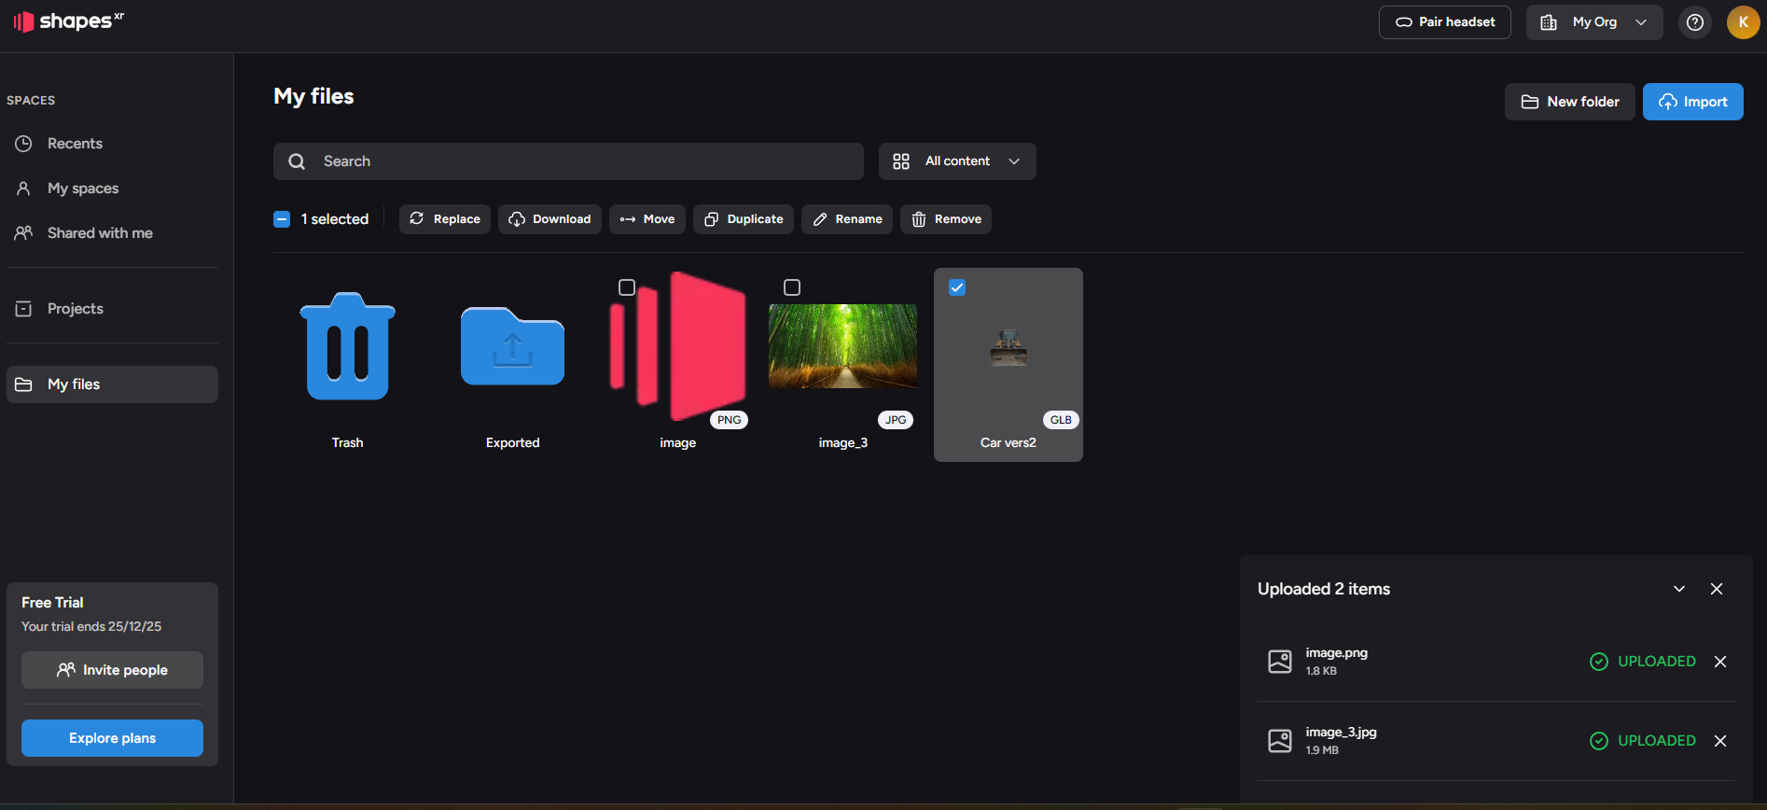
Task: Click the Explore plans button
Action: (112, 738)
